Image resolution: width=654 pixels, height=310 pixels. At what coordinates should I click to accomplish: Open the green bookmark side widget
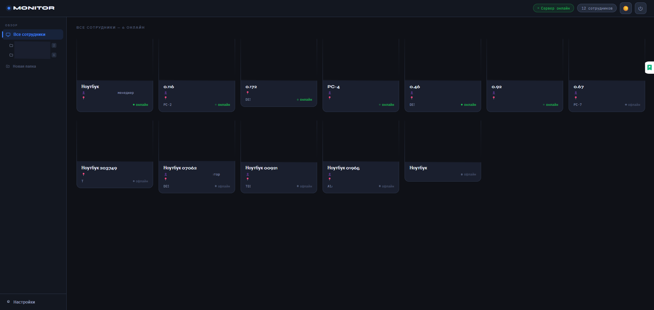coord(650,68)
